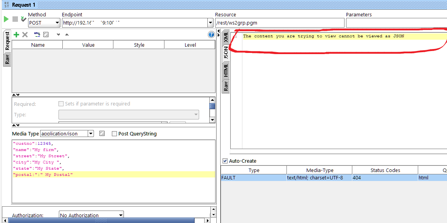447x223 pixels.
Task: Submit the request with the green play icon
Action: (6, 19)
